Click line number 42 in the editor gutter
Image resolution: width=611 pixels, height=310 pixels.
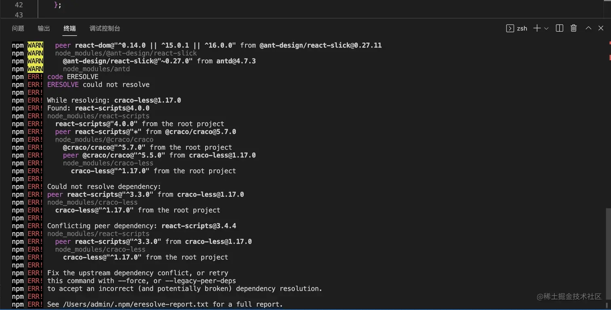pyautogui.click(x=19, y=5)
